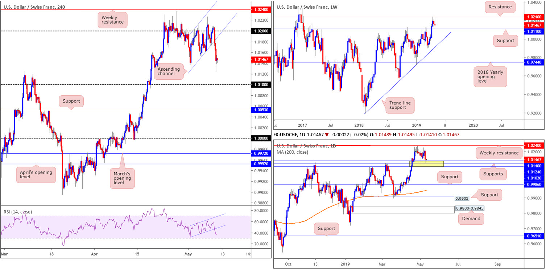The height and width of the screenshot is (270, 546).
Task: Click the 1D chart title 'U.S. Dollar / Swiss Franc'
Action: click(306, 146)
